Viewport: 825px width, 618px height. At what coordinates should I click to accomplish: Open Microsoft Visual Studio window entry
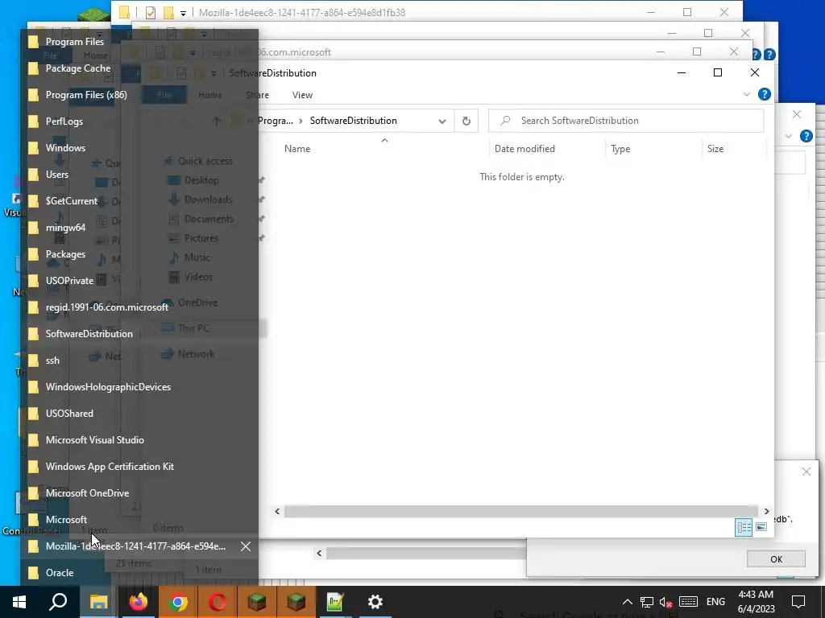tap(139, 440)
